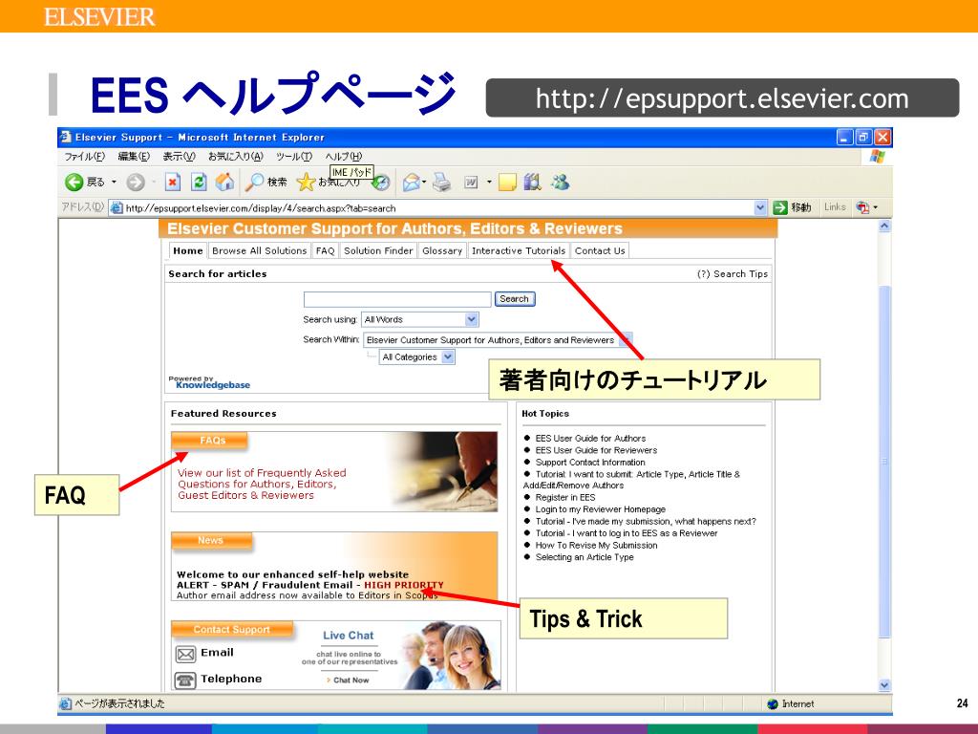This screenshot has width=978, height=734.
Task: Open EES User Guide for Authors
Action: [x=590, y=438]
